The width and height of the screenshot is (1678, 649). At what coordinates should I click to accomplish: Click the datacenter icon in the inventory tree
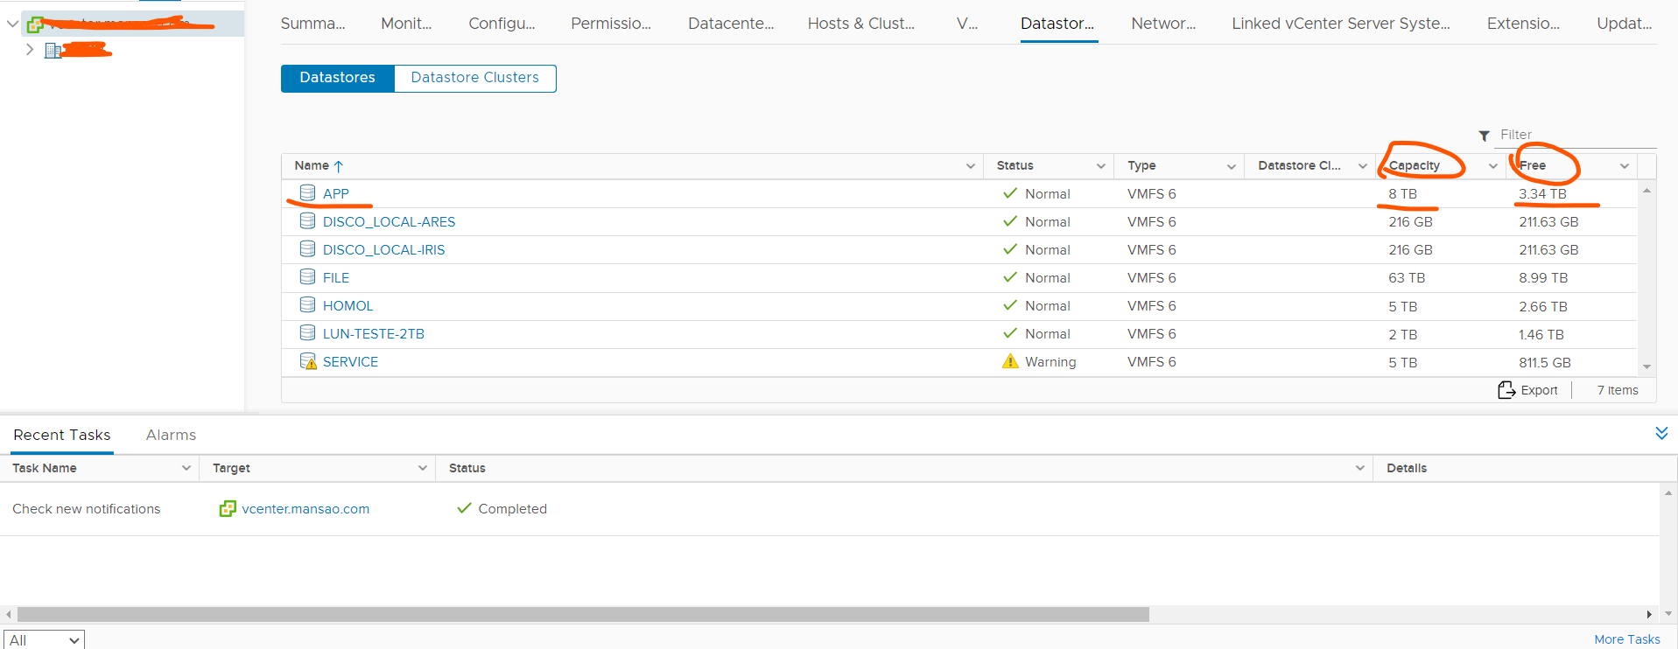coord(53,50)
